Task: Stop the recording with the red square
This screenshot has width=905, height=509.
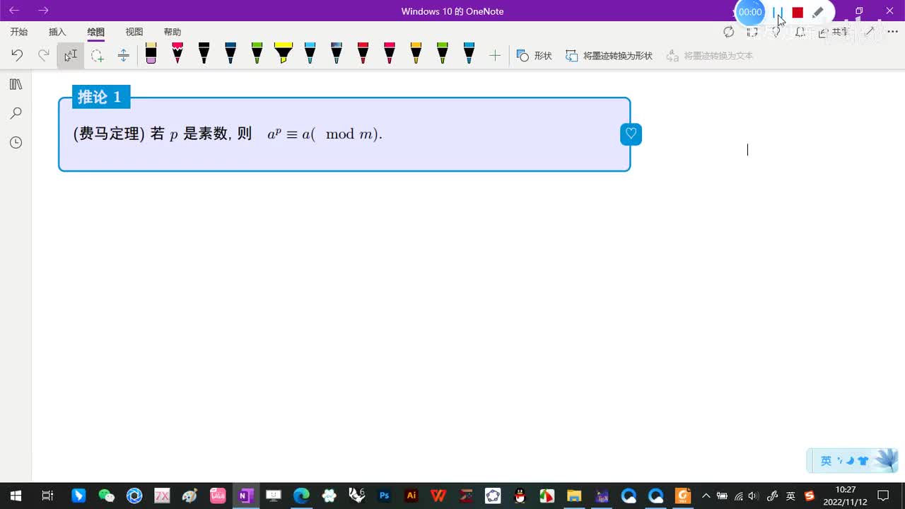Action: coord(798,12)
